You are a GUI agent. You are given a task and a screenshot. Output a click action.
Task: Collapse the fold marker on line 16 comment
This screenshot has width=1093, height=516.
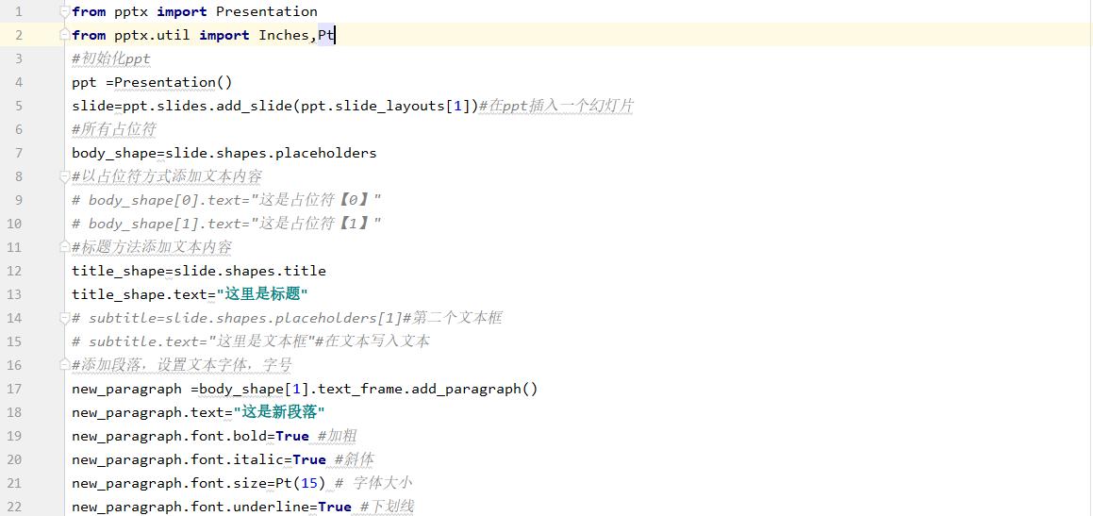click(x=65, y=365)
